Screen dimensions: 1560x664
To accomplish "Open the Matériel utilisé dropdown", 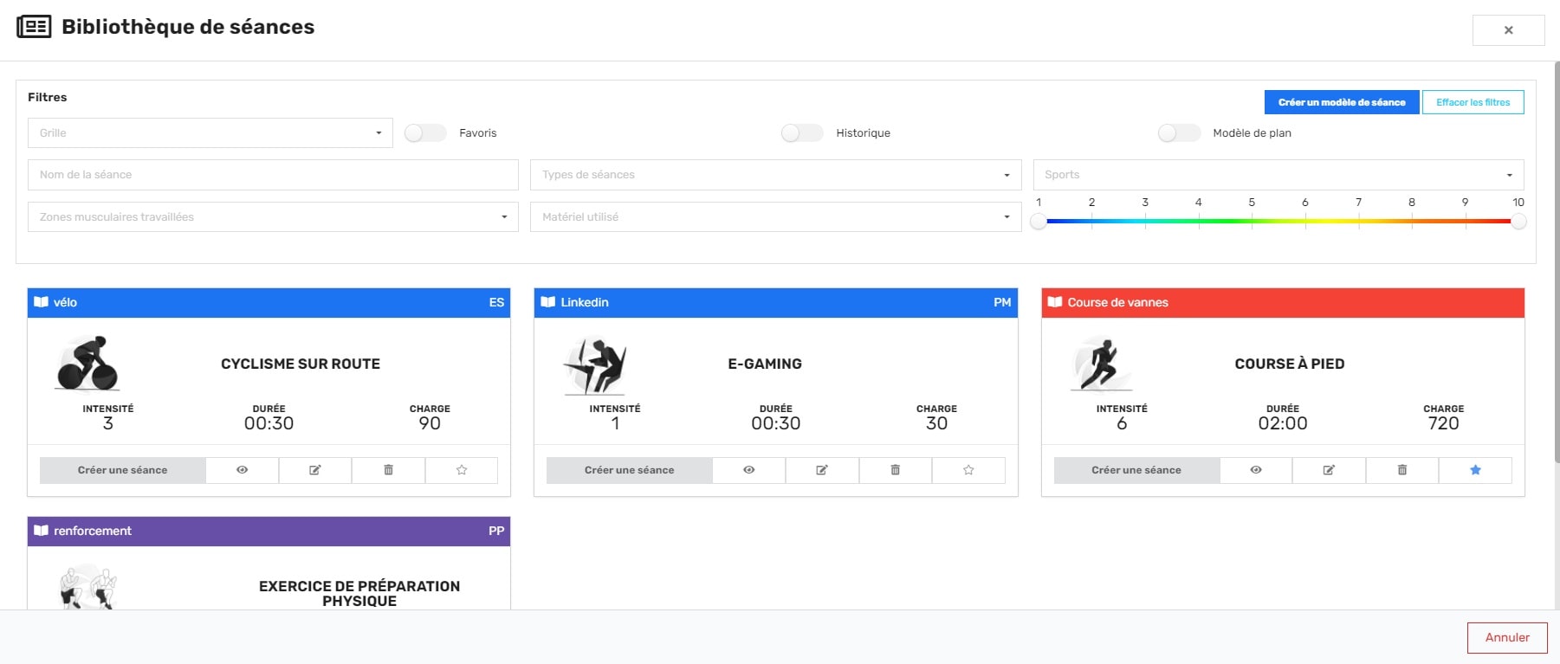I will point(776,216).
